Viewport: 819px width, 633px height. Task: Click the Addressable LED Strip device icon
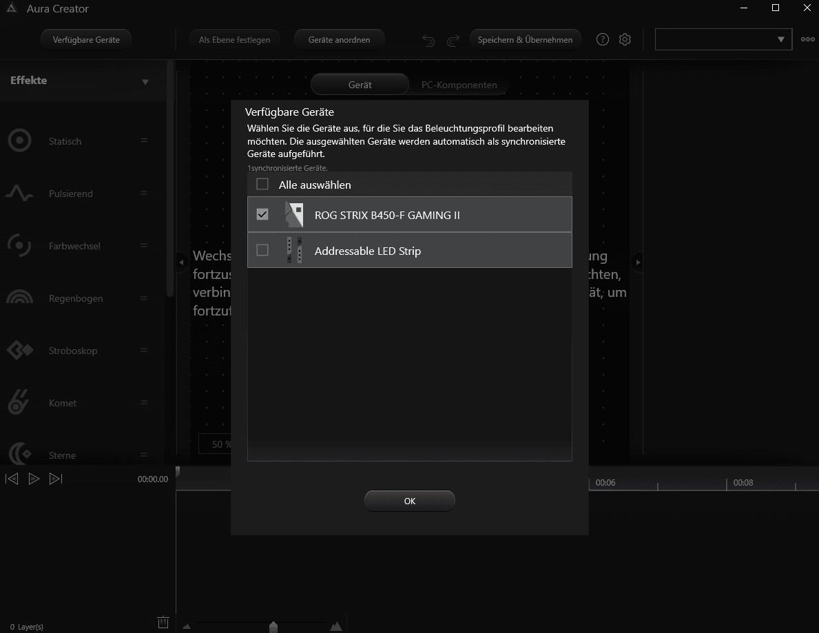point(294,250)
